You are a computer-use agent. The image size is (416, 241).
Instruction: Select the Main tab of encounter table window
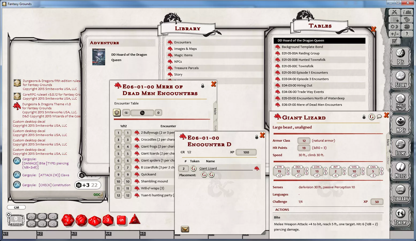point(215,111)
